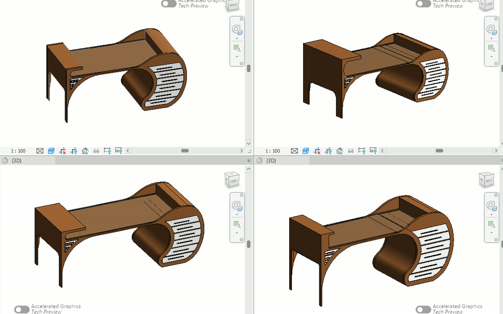
Task: Expand zoom options in top-left navigation bar
Action: (237, 57)
